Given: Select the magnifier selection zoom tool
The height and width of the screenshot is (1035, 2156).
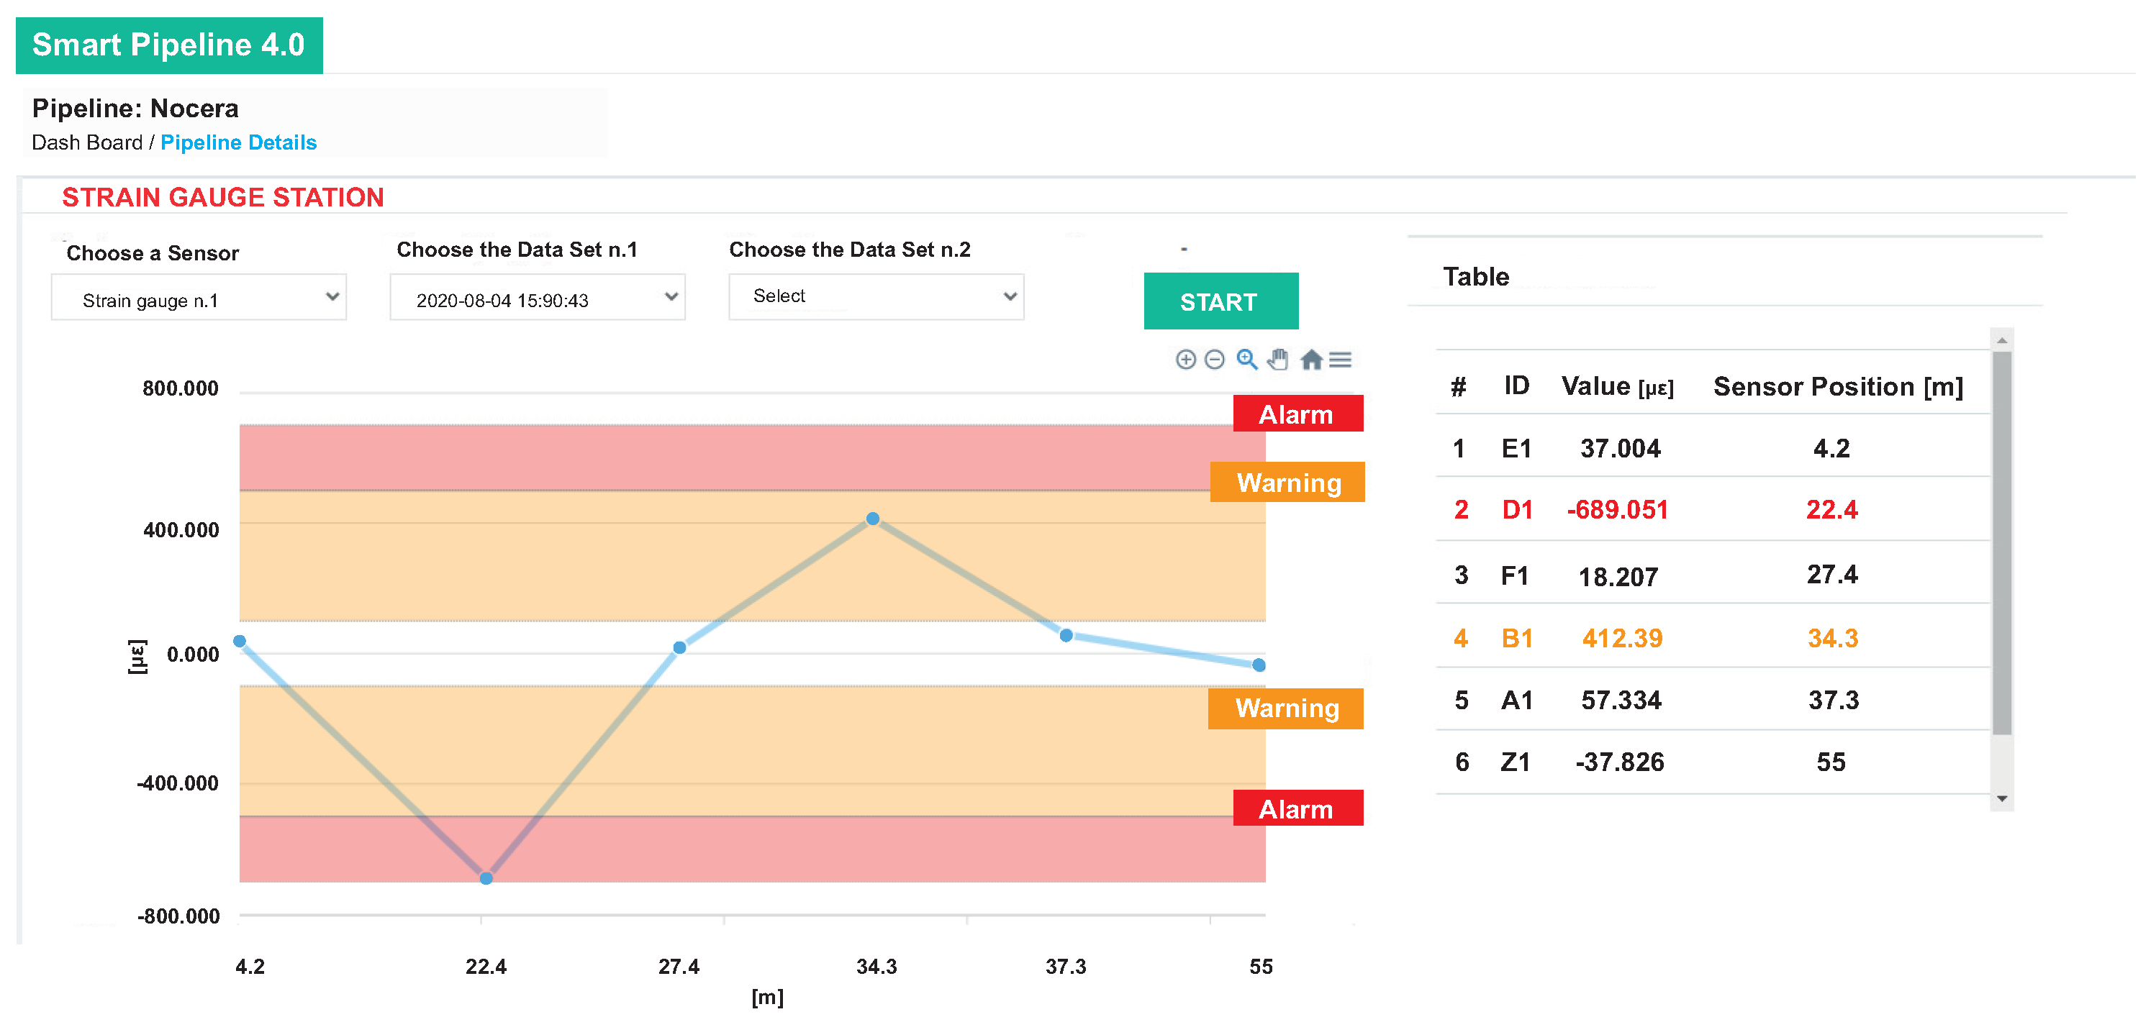Looking at the screenshot, I should [1246, 360].
